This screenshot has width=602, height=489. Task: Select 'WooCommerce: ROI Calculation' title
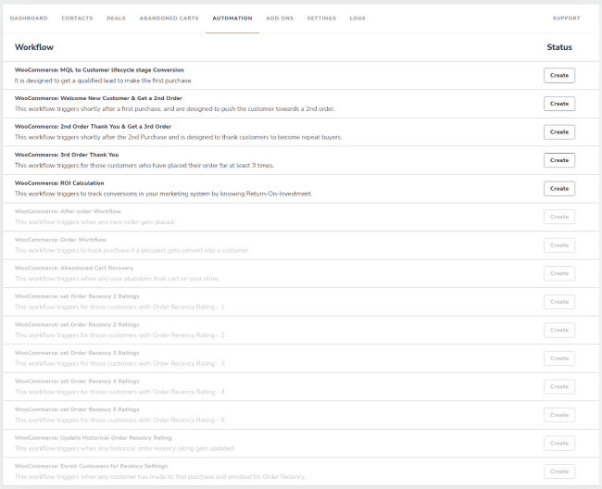coord(59,183)
